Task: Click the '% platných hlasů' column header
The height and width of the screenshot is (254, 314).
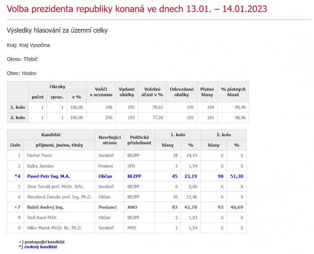Action: pos(233,91)
